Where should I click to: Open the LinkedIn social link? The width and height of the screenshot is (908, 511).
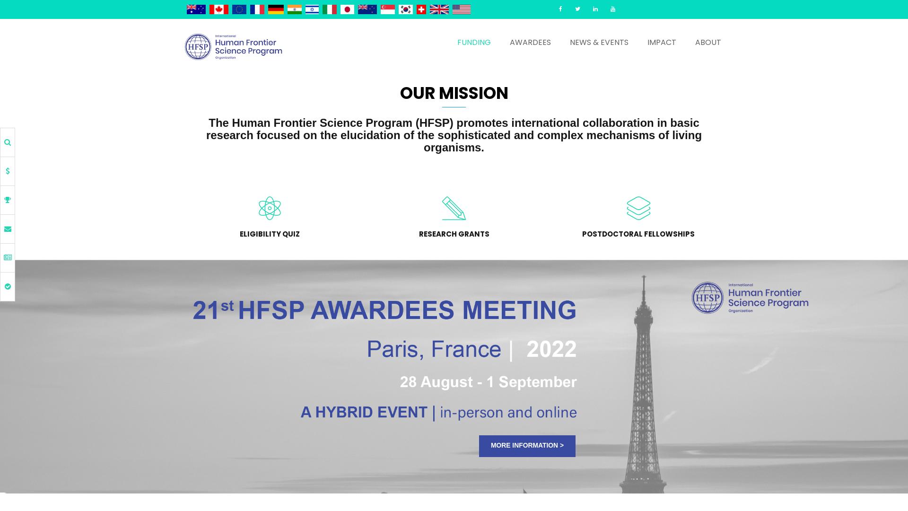pos(595,9)
